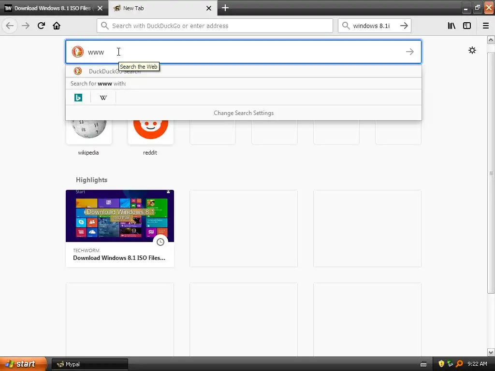Search 'www' with Wikipedia icon
The width and height of the screenshot is (495, 371).
[x=103, y=98]
